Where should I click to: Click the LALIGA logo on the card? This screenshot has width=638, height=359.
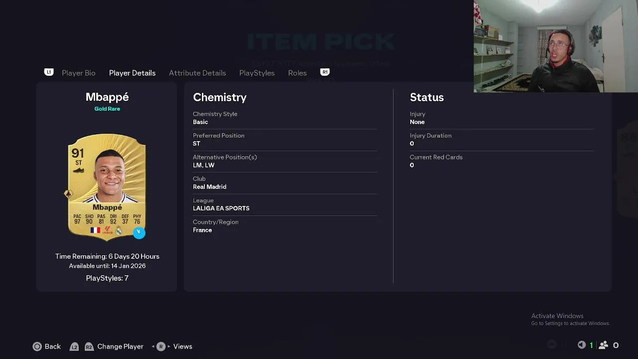tap(108, 230)
